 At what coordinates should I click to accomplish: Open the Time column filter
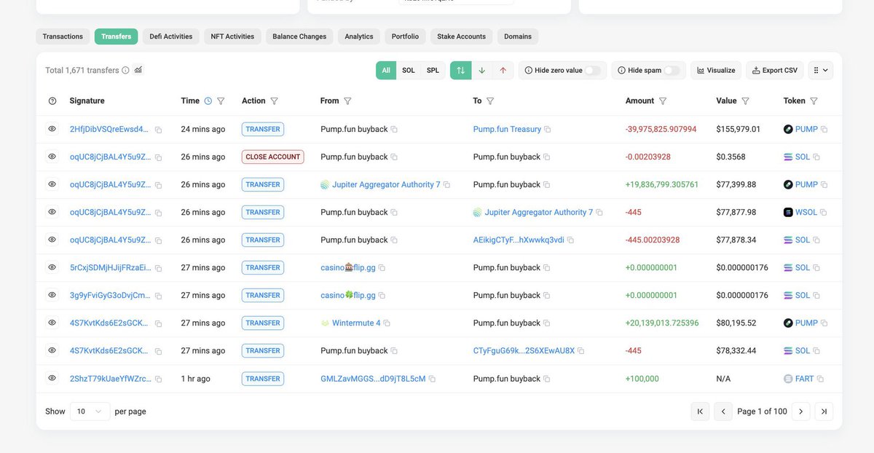221,101
